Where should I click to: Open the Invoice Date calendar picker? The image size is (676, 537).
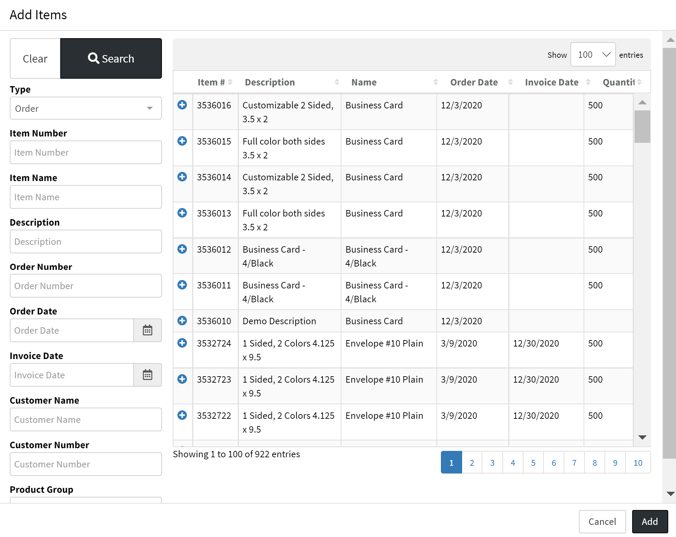pos(147,375)
